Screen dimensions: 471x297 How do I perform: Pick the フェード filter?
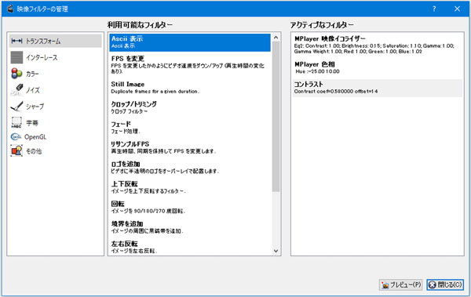pos(190,127)
